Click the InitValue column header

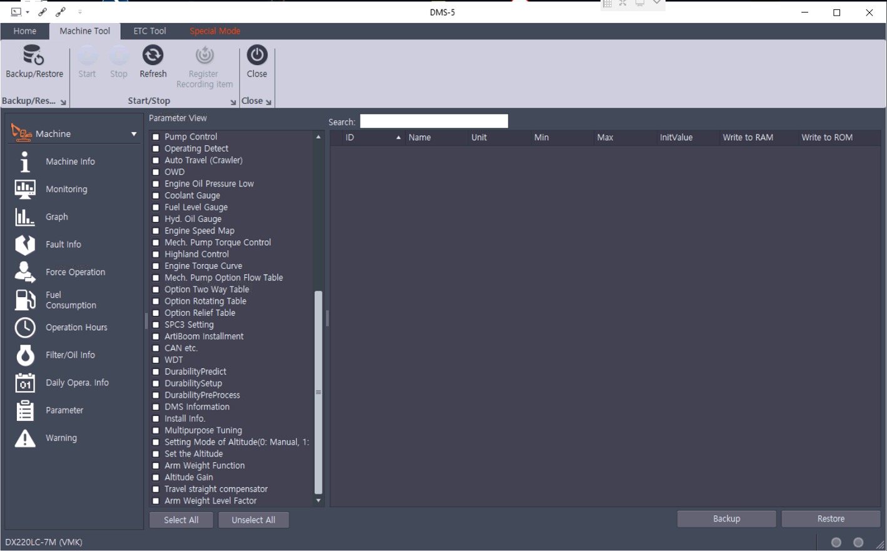[x=687, y=138]
